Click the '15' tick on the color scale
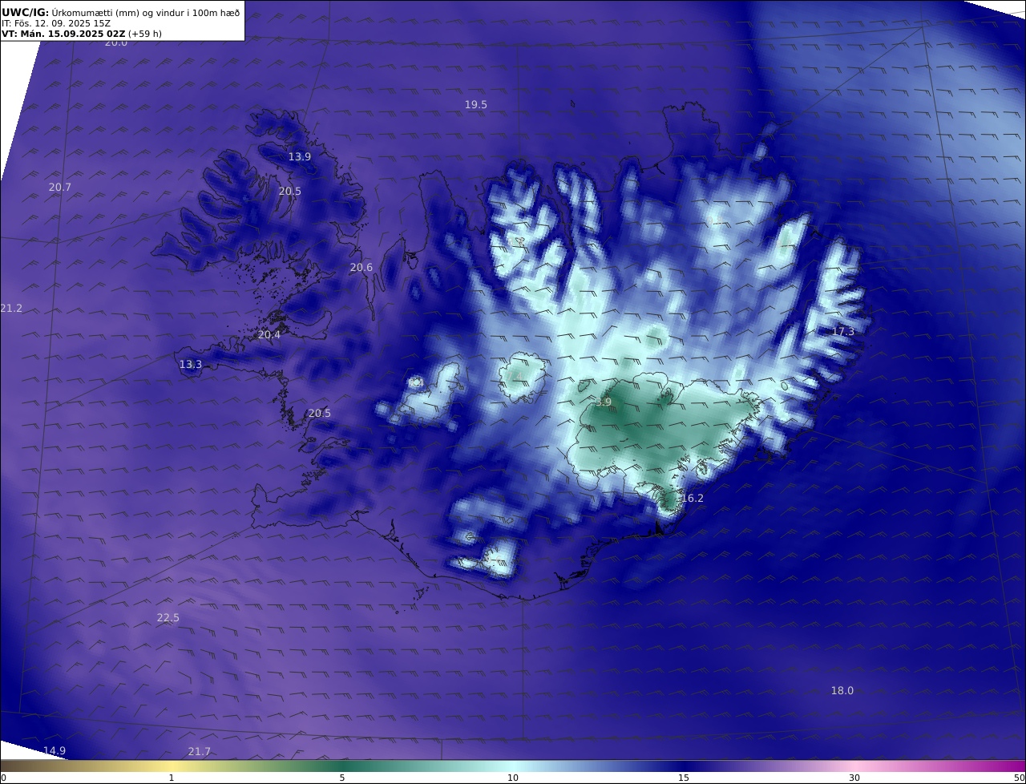Screen dimensions: 1026x784 (x=684, y=778)
